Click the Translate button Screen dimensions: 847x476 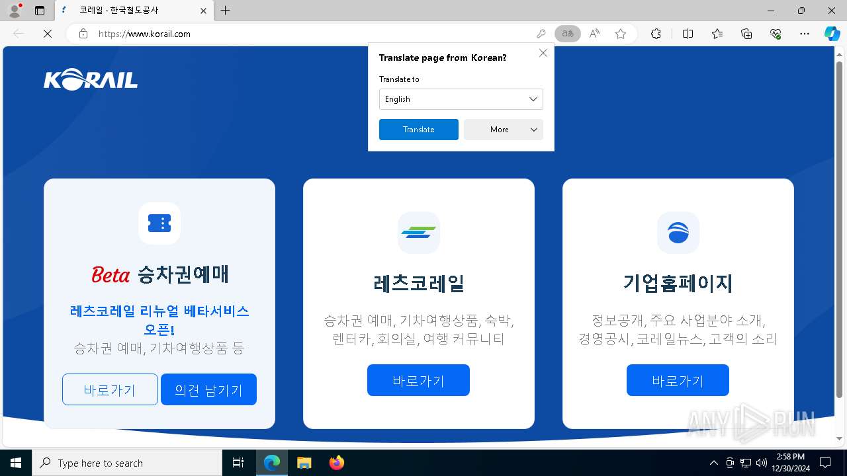(419, 130)
